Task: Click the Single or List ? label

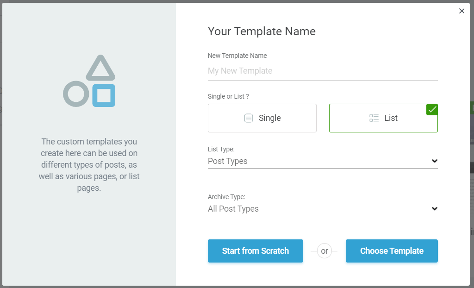Action: click(x=228, y=96)
